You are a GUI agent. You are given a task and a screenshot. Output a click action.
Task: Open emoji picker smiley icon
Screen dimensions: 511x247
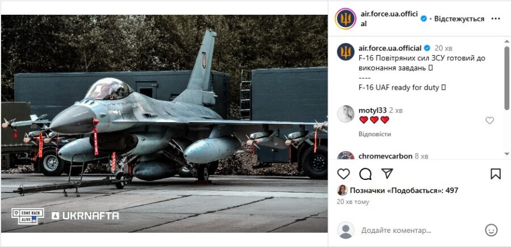click(491, 231)
